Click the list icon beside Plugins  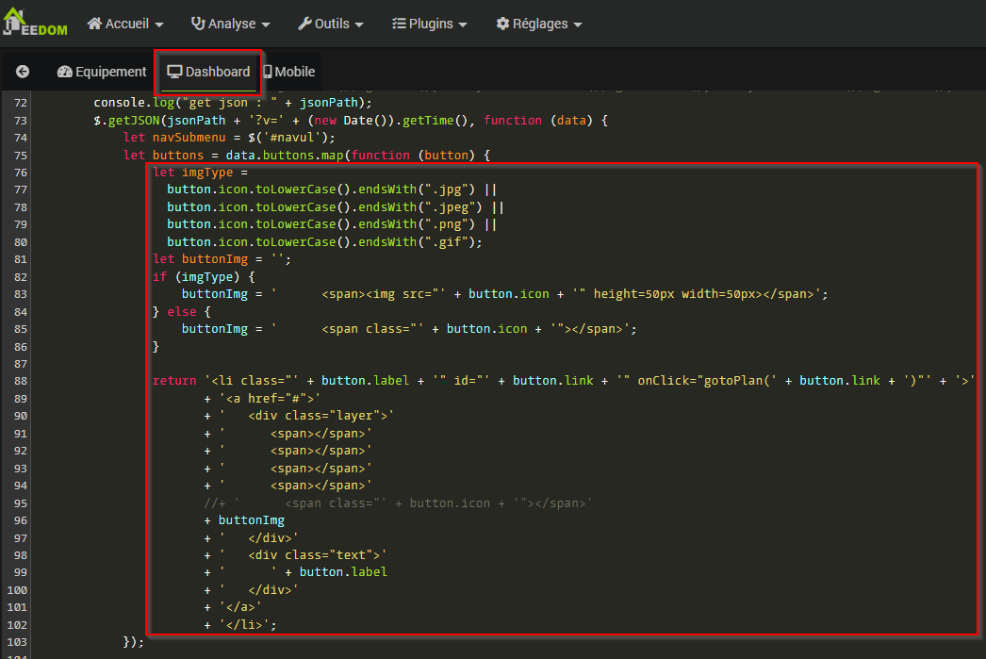coord(399,24)
